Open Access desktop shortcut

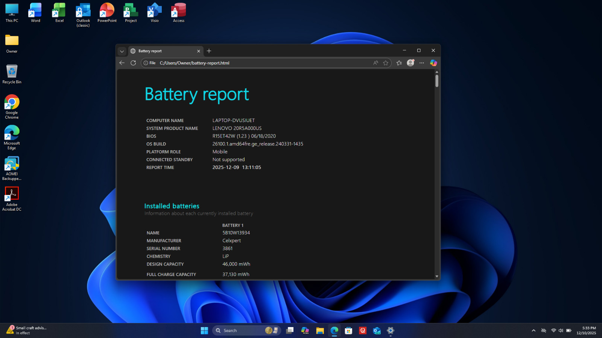[179, 13]
